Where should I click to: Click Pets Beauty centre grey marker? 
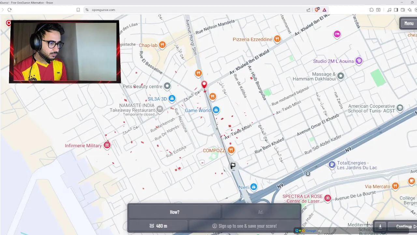(x=167, y=86)
